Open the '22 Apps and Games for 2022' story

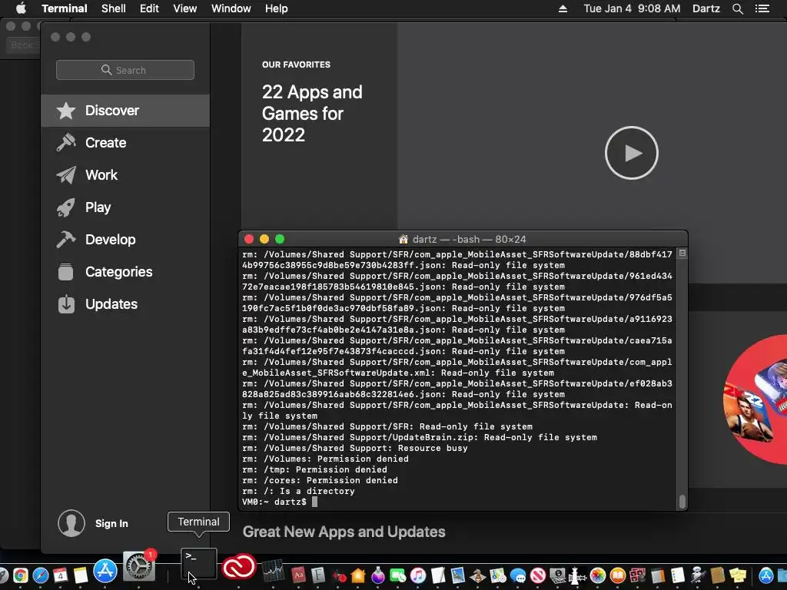(312, 114)
